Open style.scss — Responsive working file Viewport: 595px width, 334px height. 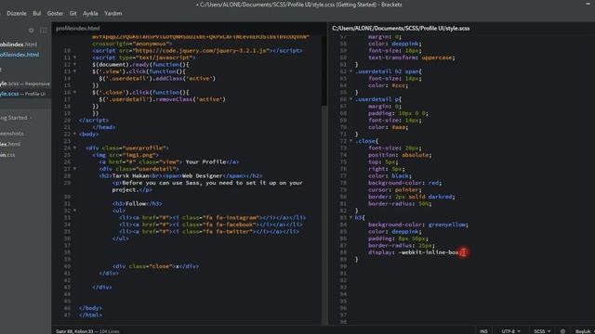[25, 83]
